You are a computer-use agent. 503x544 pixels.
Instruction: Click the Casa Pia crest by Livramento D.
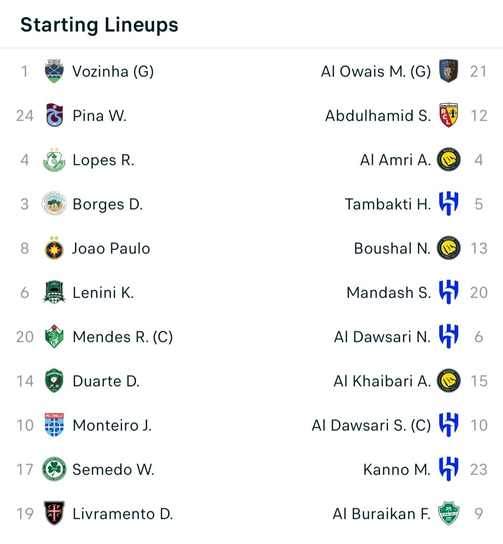click(54, 513)
